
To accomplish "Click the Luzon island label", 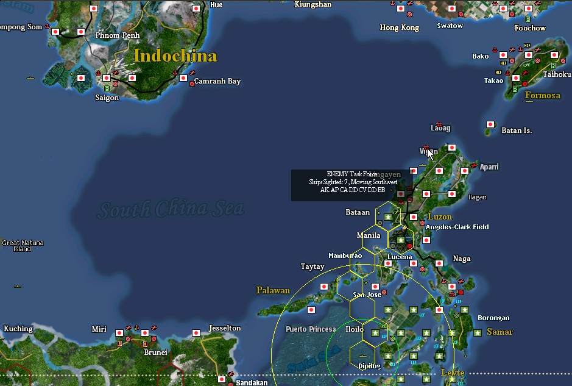I will 440,216.
